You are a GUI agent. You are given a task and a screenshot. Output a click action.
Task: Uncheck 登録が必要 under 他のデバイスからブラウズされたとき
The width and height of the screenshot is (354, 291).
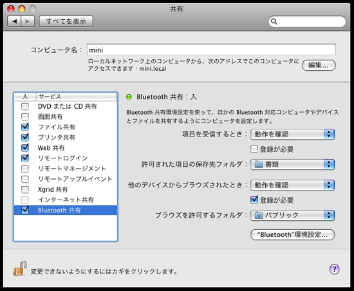pos(254,200)
